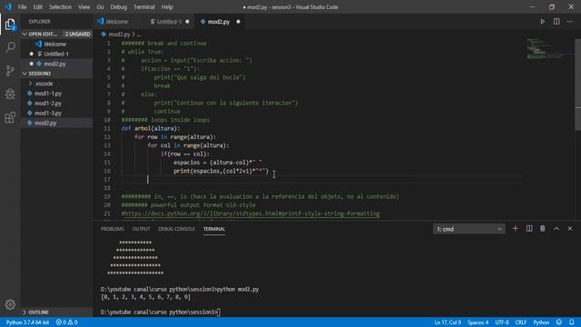Switch to the Output panel tab

pyautogui.click(x=142, y=229)
